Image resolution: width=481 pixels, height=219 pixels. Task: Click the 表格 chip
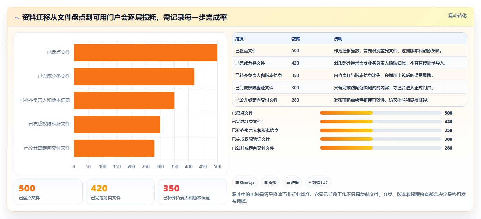pos(270,182)
